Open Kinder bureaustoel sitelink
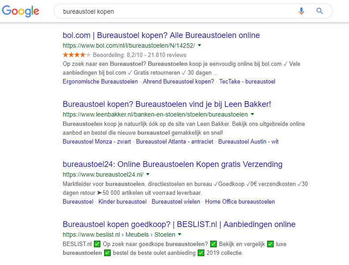The image size is (349, 265). coord(122,201)
